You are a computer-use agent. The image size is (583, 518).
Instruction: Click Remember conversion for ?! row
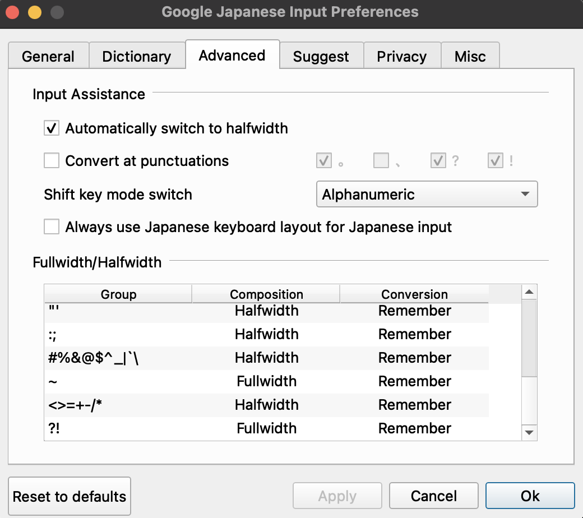pos(415,428)
